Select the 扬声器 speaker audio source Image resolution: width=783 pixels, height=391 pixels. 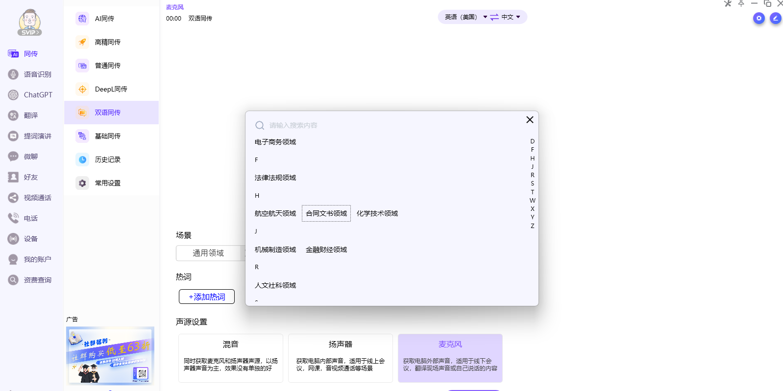[341, 358]
